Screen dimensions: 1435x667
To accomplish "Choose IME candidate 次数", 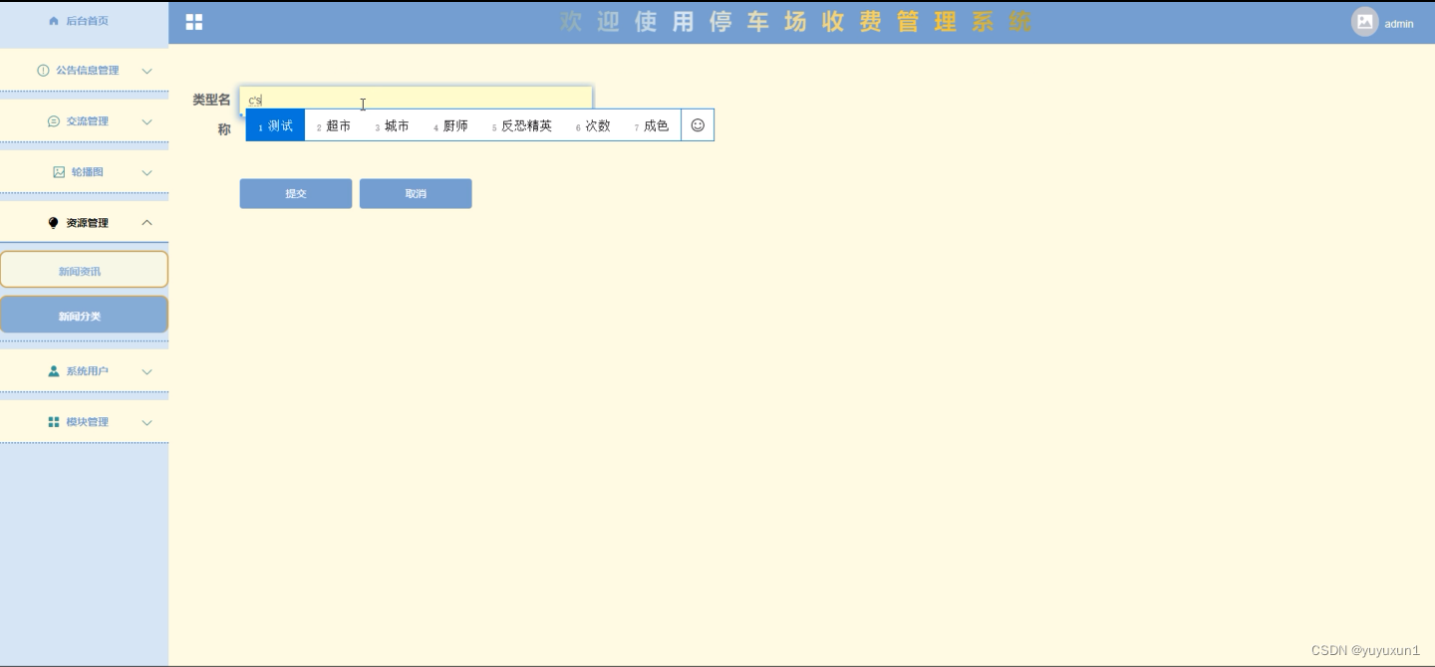I will click(x=594, y=125).
